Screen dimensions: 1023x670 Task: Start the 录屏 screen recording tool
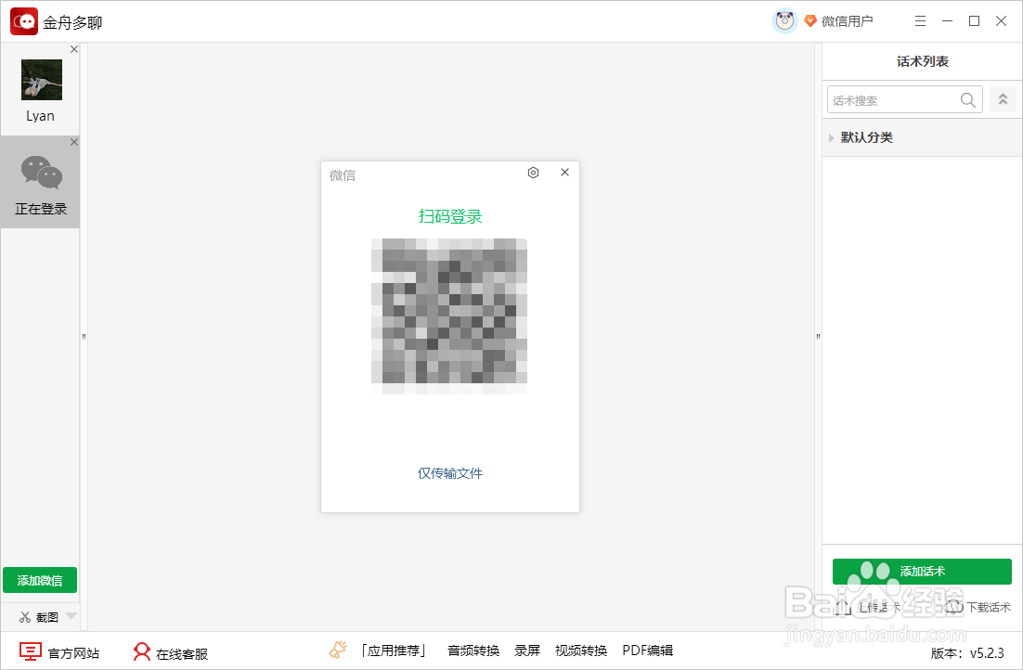(x=526, y=651)
